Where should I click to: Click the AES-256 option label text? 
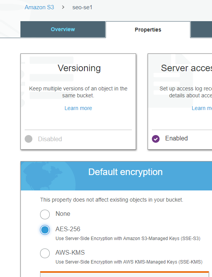click(68, 229)
